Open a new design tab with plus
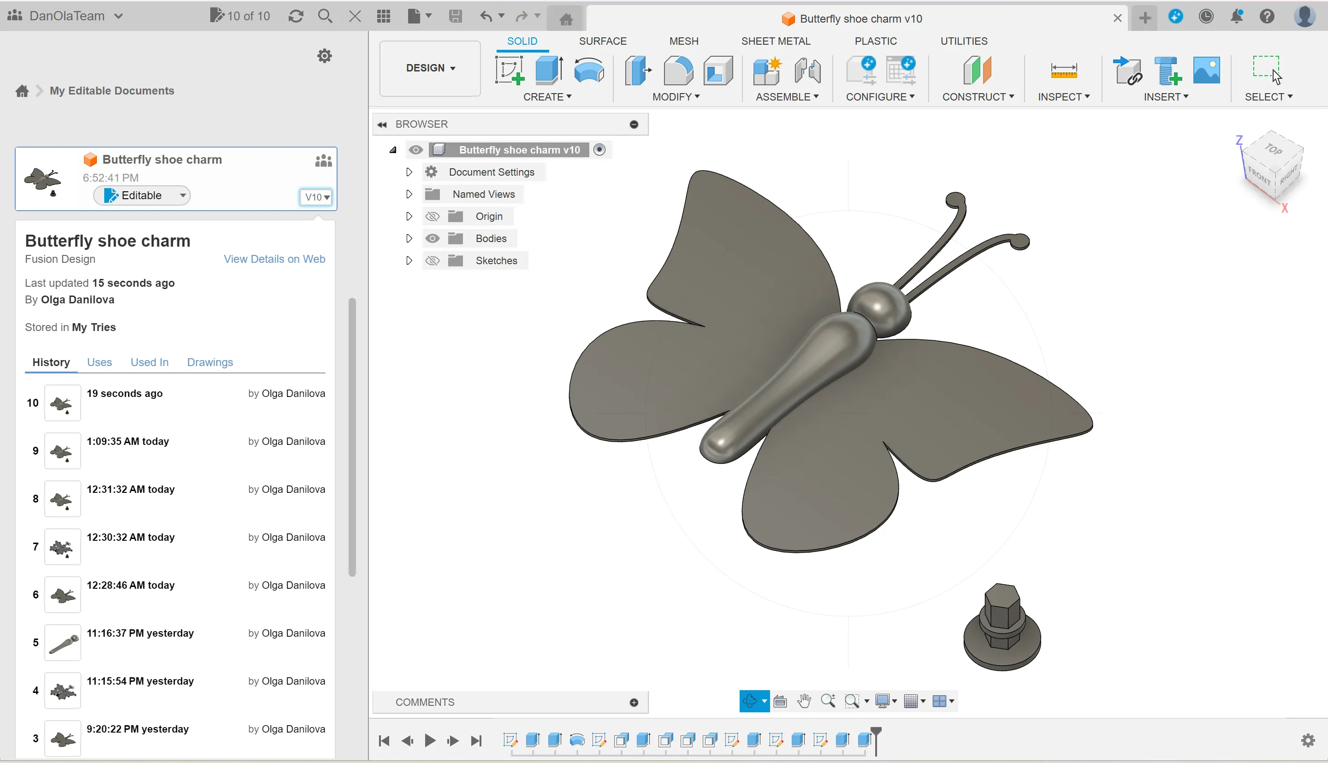The width and height of the screenshot is (1328, 763). tap(1145, 18)
